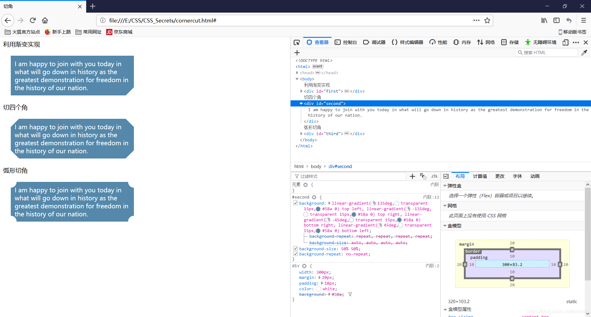Open the 内存 memory tab
The height and width of the screenshot is (317, 591).
click(462, 42)
